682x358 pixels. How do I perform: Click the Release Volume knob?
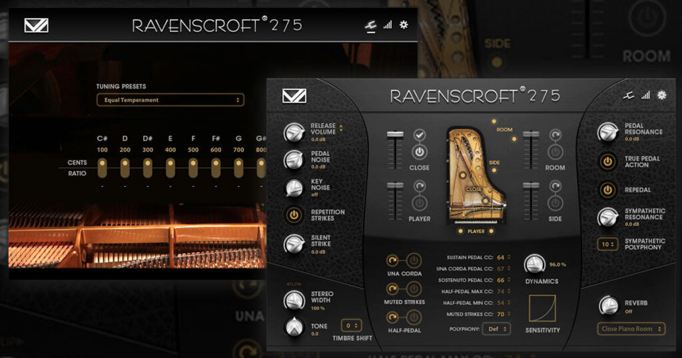point(294,132)
